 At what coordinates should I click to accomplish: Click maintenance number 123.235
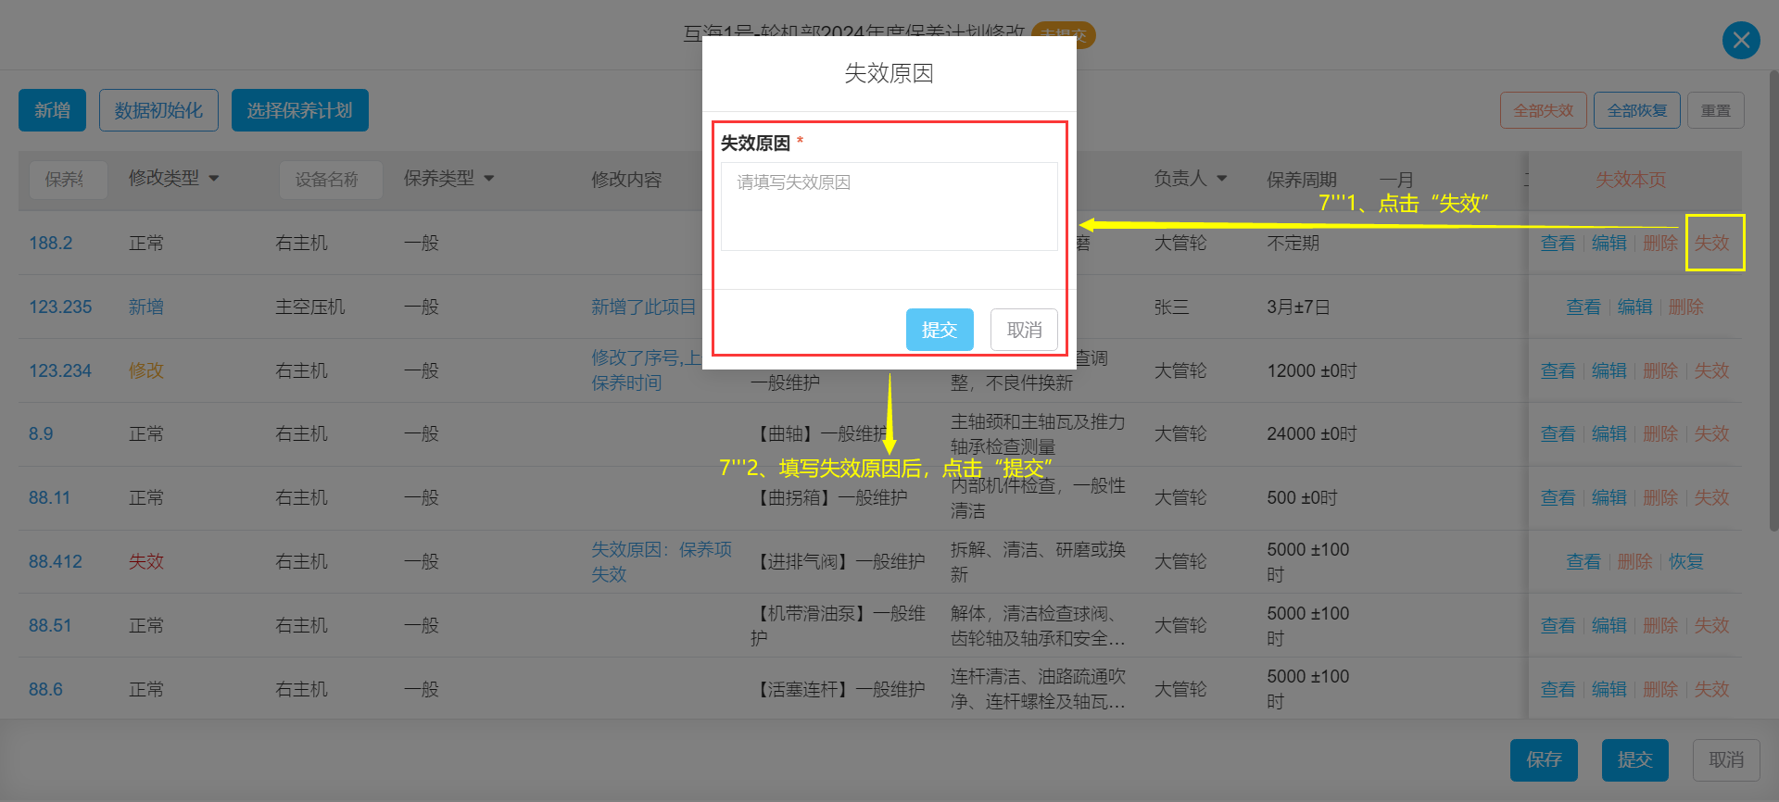(x=60, y=307)
